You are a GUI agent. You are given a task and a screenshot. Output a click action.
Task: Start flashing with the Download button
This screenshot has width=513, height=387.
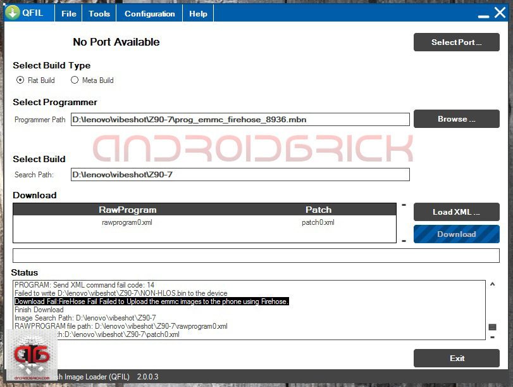[456, 234]
